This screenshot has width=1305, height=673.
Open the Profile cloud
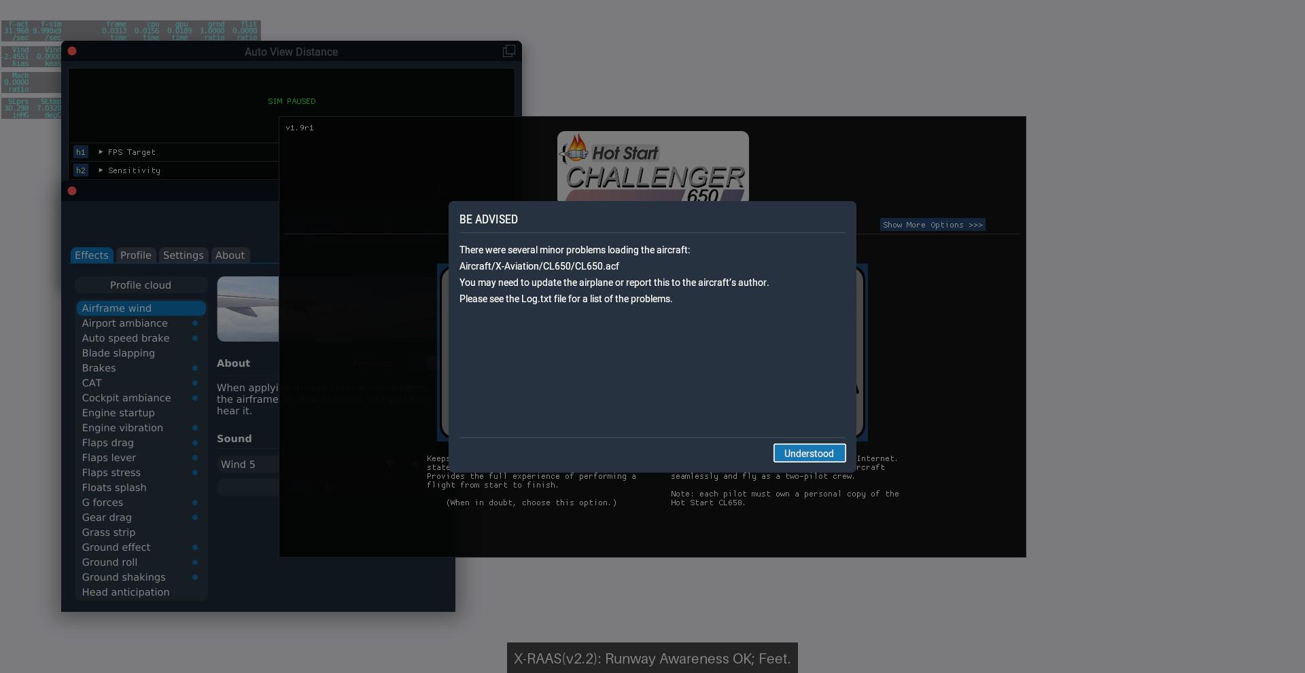click(x=141, y=285)
